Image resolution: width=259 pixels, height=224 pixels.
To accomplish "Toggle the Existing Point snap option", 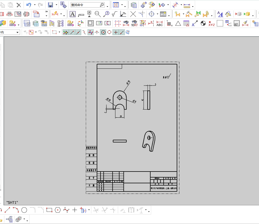I will pyautogui.click(x=116, y=32).
